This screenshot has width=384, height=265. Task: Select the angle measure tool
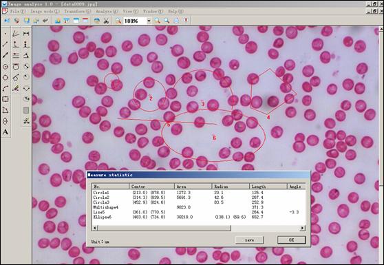pyautogui.click(x=16, y=34)
